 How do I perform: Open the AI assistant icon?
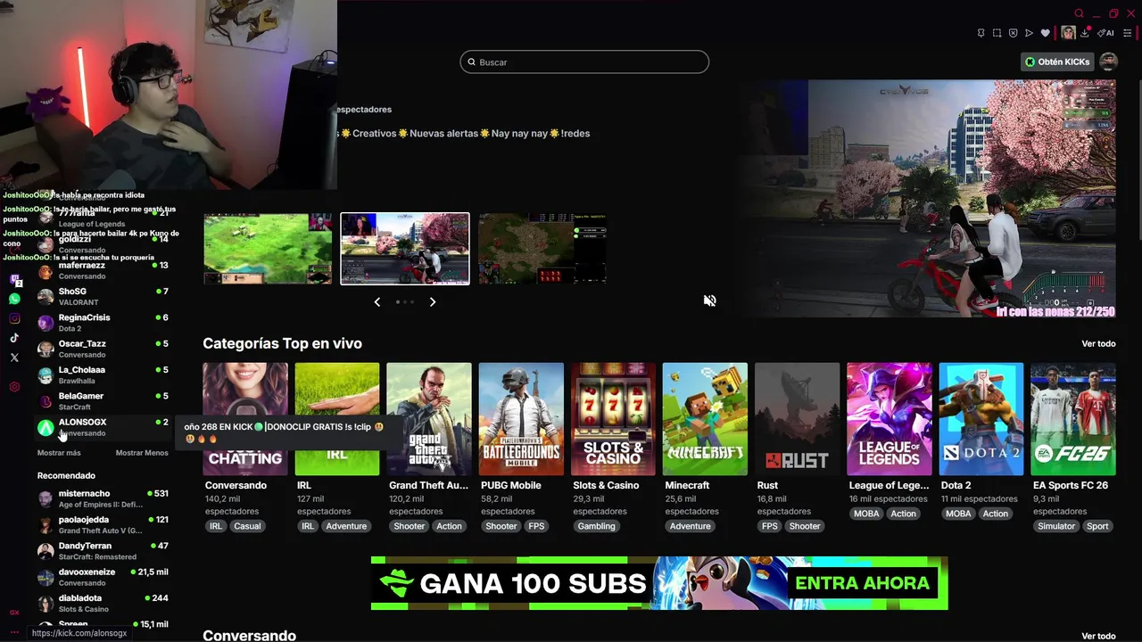pyautogui.click(x=1105, y=33)
